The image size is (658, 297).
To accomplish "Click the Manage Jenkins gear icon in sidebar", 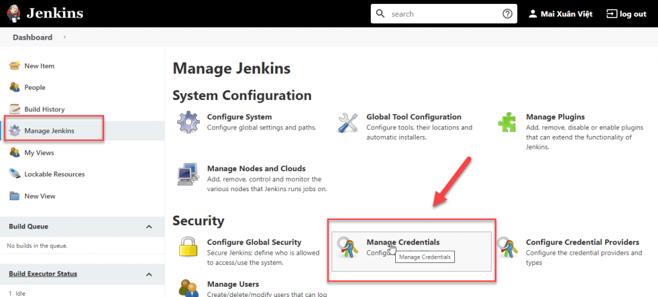I will click(15, 131).
